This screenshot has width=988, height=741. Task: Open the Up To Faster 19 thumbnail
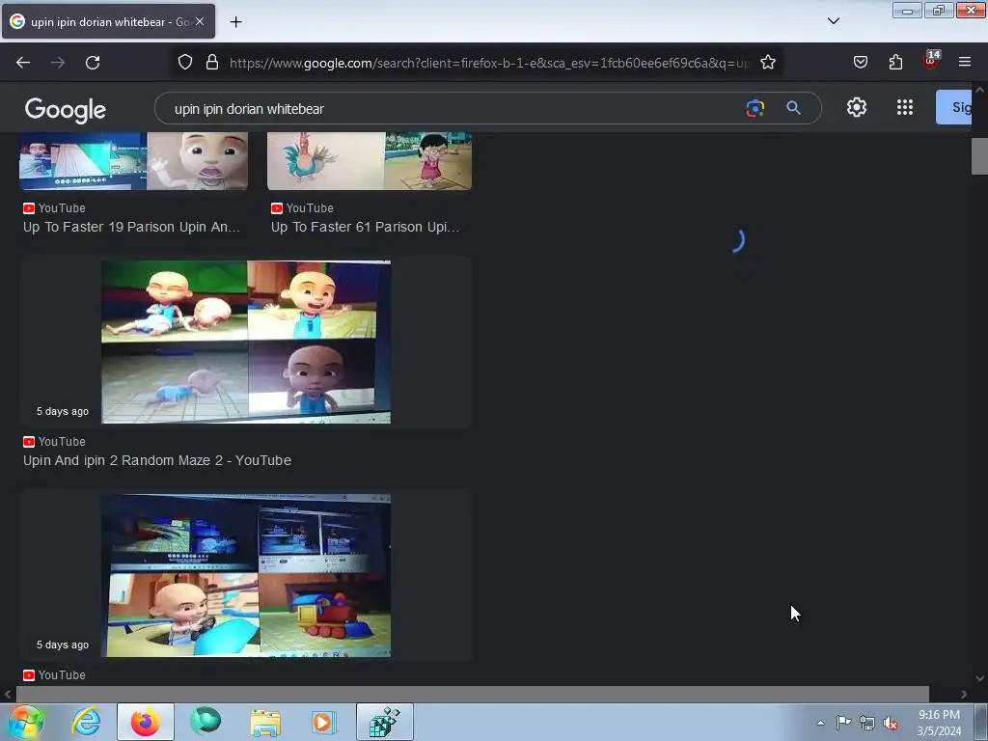(133, 161)
